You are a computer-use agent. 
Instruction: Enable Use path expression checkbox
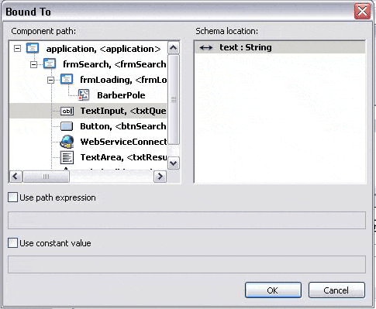point(12,197)
